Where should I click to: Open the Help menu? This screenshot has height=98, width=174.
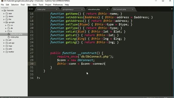[x=67, y=5]
